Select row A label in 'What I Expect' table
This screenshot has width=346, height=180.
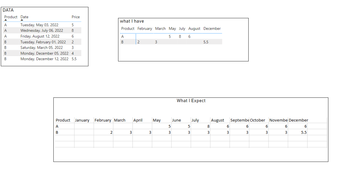click(57, 126)
